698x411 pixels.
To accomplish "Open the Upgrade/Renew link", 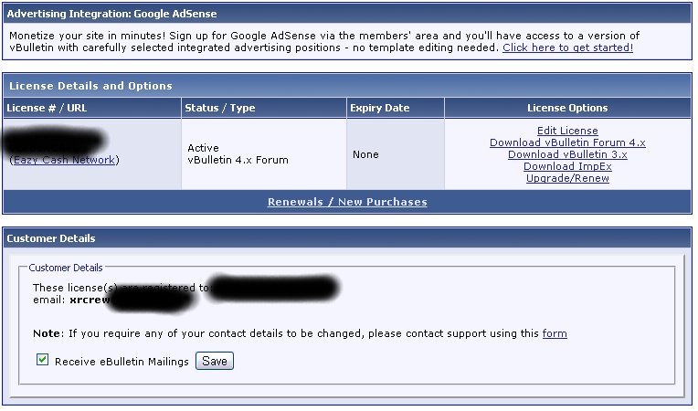I will point(567,178).
